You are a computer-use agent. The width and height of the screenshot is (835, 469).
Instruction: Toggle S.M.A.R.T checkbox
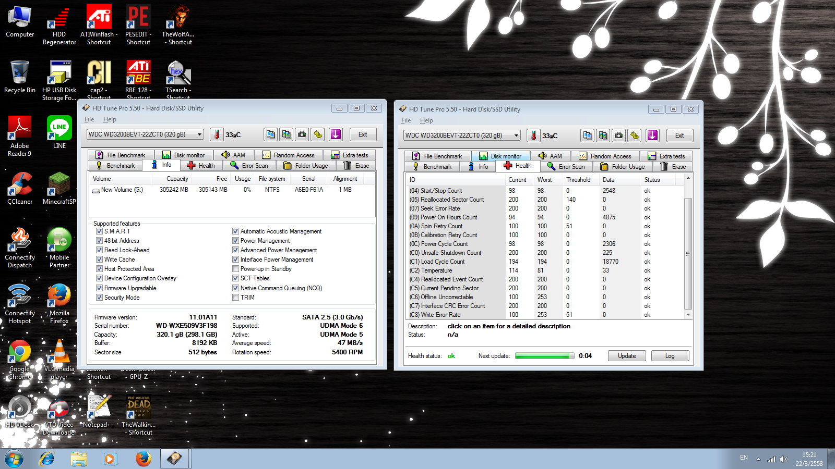coord(99,231)
